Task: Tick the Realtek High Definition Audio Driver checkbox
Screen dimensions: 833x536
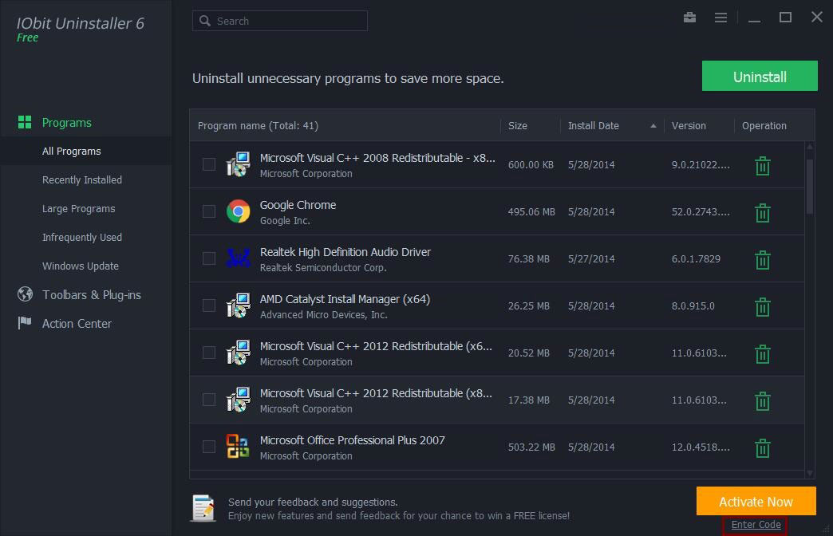Action: pos(209,258)
